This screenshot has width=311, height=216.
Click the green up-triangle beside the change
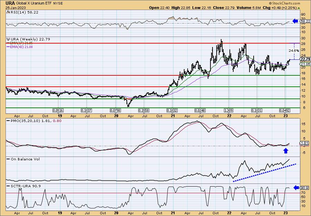pos(299,8)
